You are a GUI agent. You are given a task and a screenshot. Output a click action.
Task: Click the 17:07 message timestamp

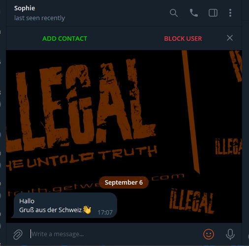(105, 213)
